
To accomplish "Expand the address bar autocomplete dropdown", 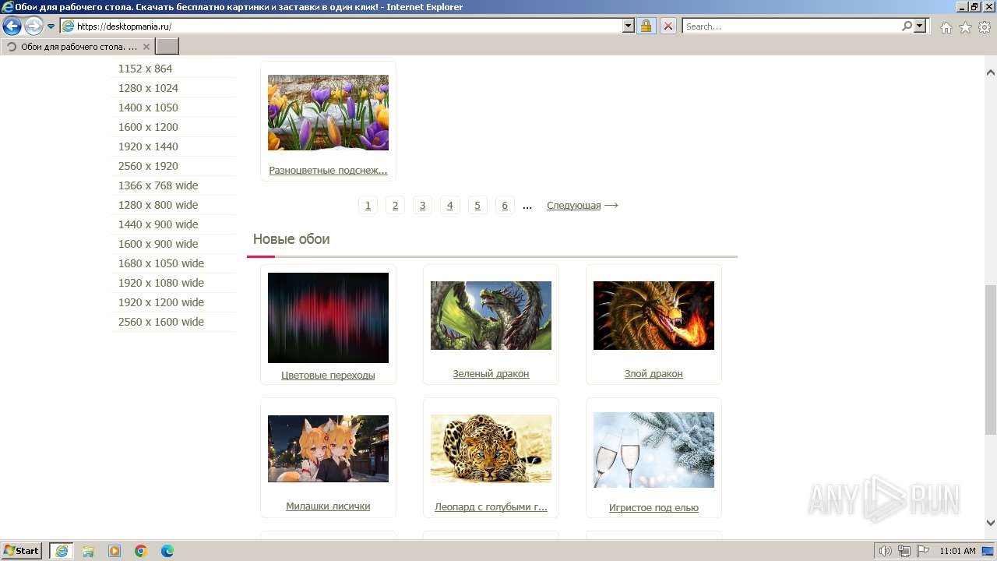I will [629, 26].
